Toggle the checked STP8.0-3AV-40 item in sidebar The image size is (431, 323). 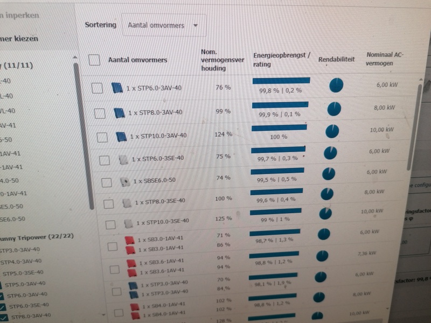pos(5,318)
